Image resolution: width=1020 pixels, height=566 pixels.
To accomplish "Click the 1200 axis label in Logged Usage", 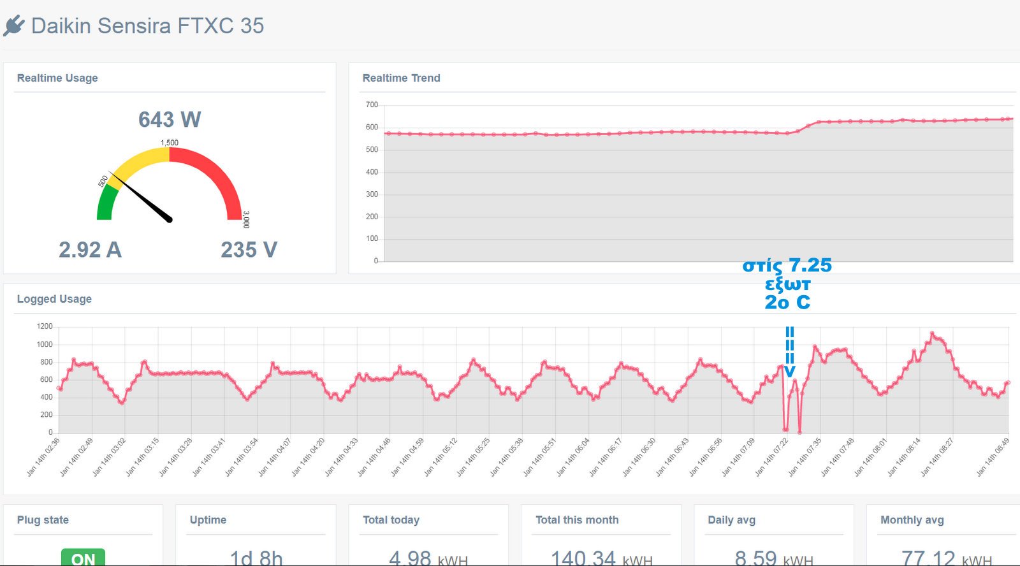I will pyautogui.click(x=45, y=326).
